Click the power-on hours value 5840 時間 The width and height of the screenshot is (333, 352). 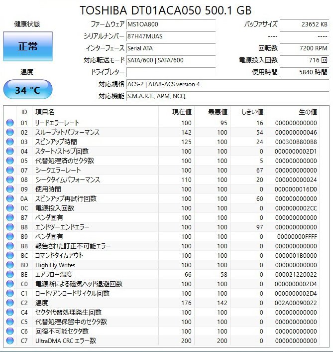(x=304, y=72)
